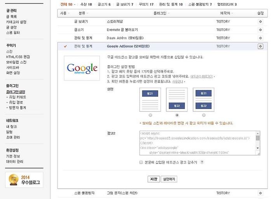Click the Google Adsense logo image
Screen dimensions: 280x199
tap(82, 68)
